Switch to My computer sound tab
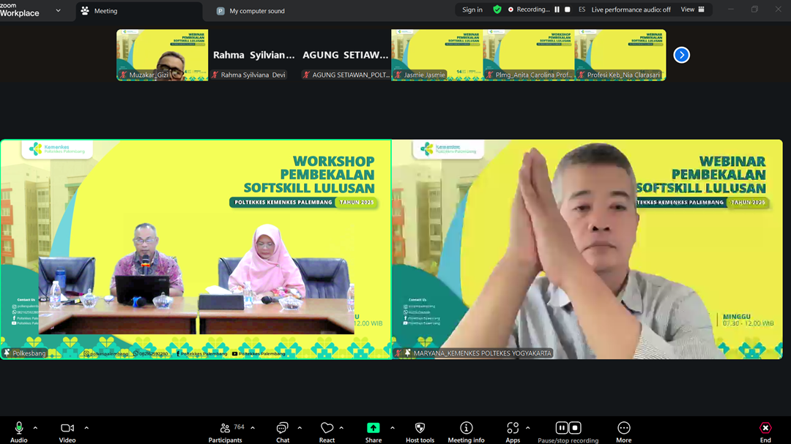Image resolution: width=791 pixels, height=444 pixels. point(256,11)
